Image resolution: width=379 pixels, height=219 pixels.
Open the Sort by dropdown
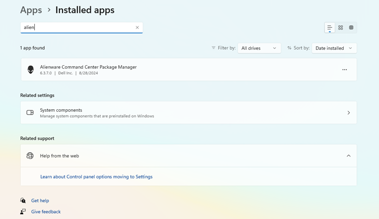click(334, 48)
